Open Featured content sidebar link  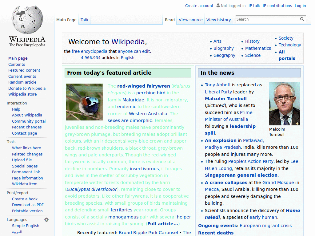click(24, 70)
